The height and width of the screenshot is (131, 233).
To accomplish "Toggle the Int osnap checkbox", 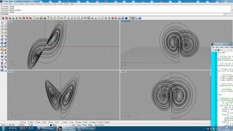I will (56, 122).
